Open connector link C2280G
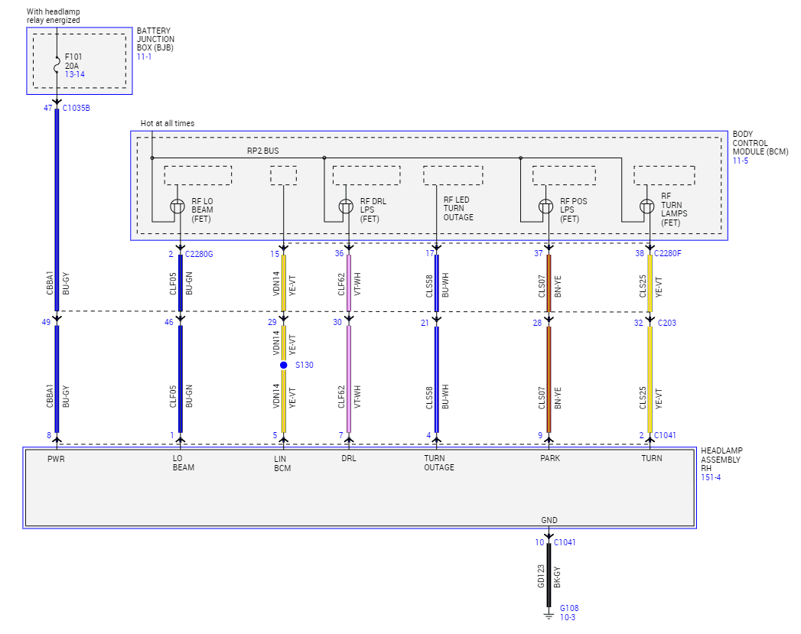 (199, 254)
